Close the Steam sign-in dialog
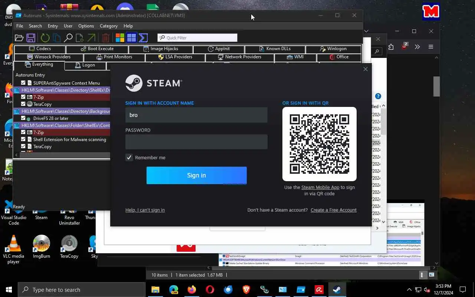 click(x=366, y=69)
